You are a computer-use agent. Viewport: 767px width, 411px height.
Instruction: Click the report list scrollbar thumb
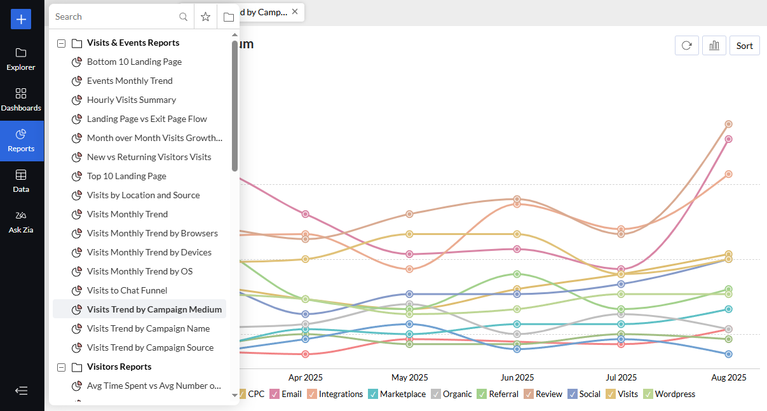(234, 106)
